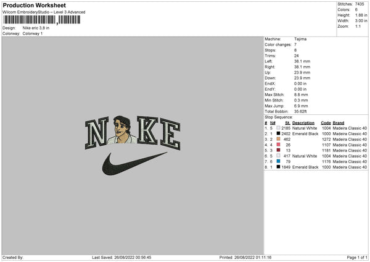Viewport: 370px width, 262px height.
Task: Click 'Page 1 of 1' in footer
Action: click(x=357, y=258)
